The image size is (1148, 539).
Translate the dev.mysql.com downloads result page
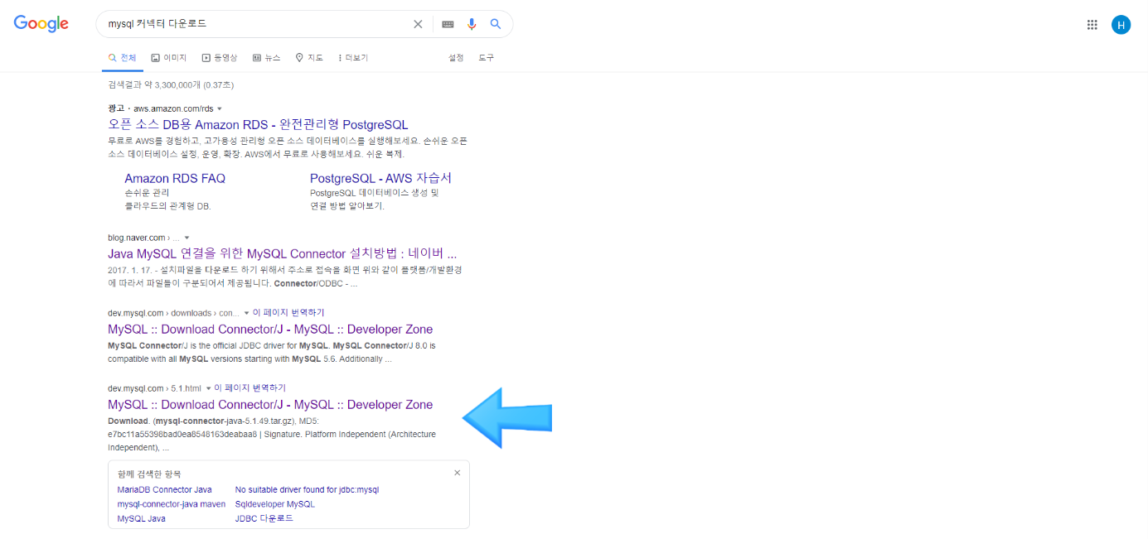click(288, 313)
